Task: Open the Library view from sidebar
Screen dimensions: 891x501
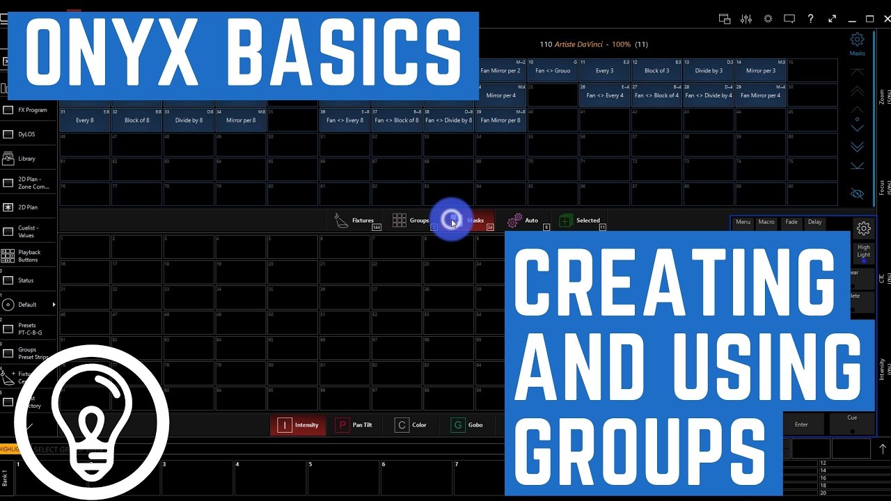Action: [x=28, y=159]
